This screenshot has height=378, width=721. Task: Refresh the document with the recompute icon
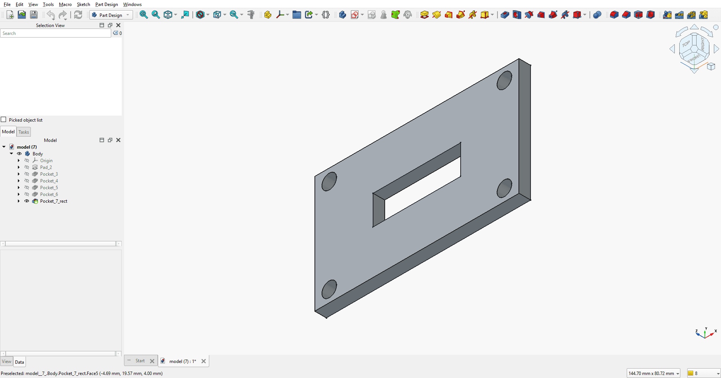78,15
